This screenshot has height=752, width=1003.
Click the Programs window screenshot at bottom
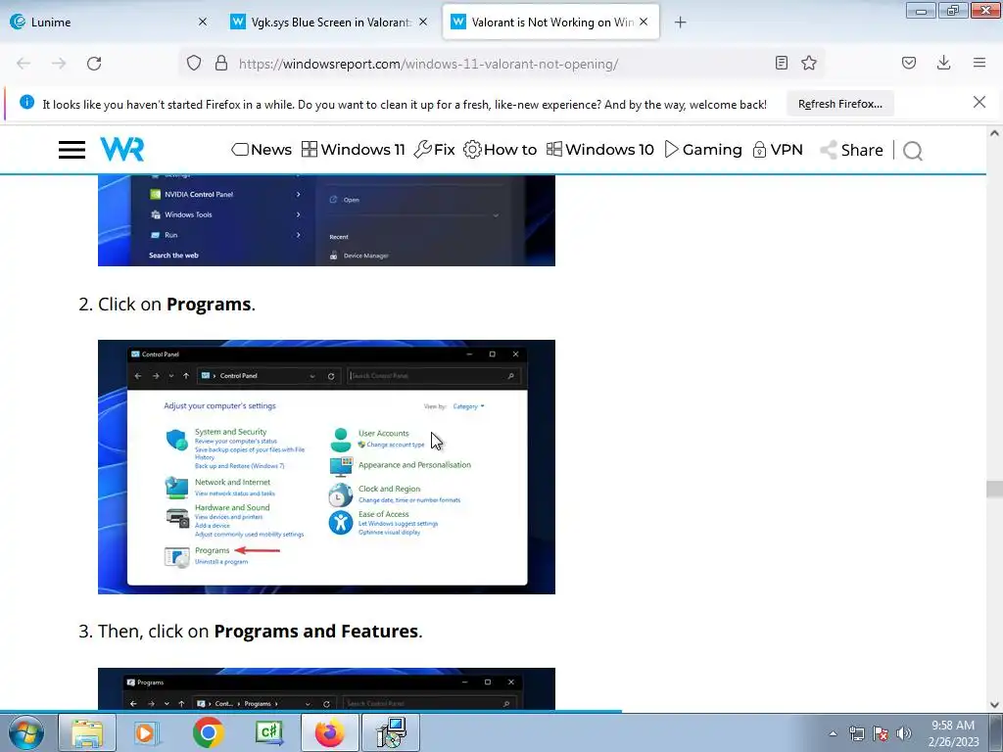pyautogui.click(x=326, y=688)
